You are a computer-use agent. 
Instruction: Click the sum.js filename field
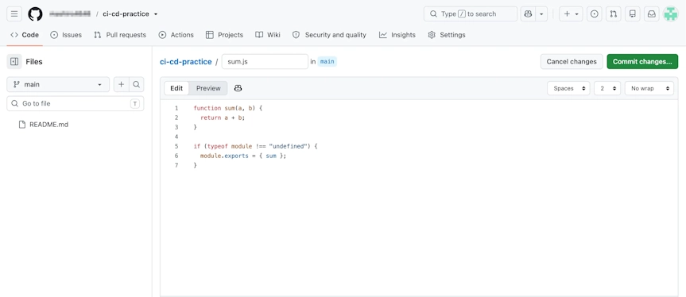[265, 62]
